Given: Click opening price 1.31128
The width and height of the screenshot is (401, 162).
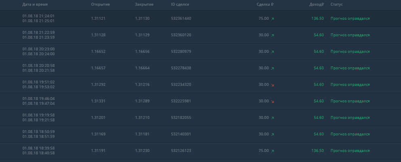Looking at the screenshot, I should point(98,35).
